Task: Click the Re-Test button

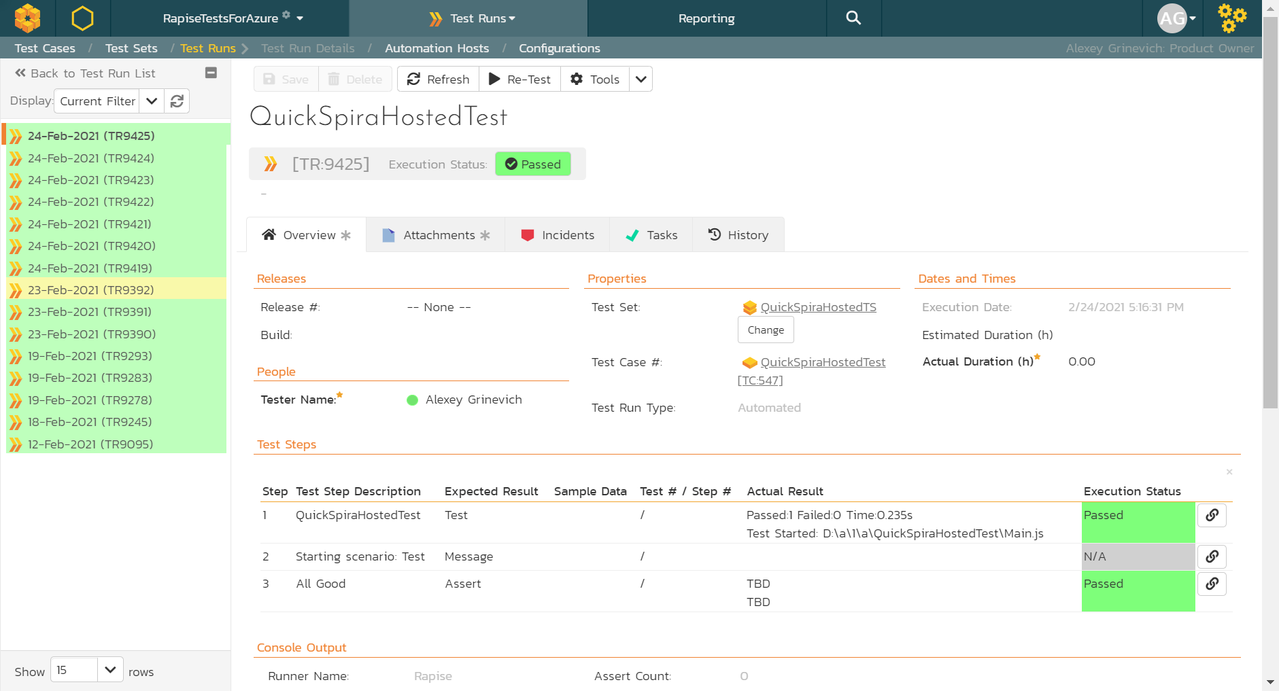Action: coord(520,79)
